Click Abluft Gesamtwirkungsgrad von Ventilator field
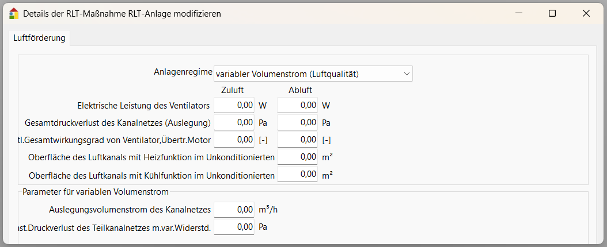This screenshot has height=247, width=607. (x=297, y=140)
